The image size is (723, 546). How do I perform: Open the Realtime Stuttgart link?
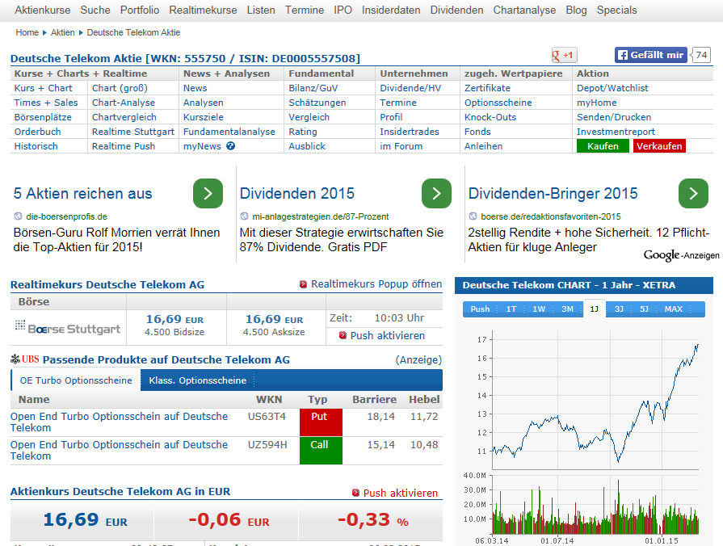click(133, 132)
